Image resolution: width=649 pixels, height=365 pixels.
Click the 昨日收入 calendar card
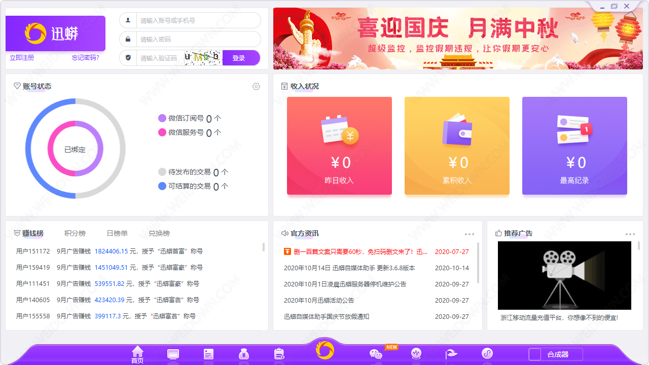tap(339, 145)
